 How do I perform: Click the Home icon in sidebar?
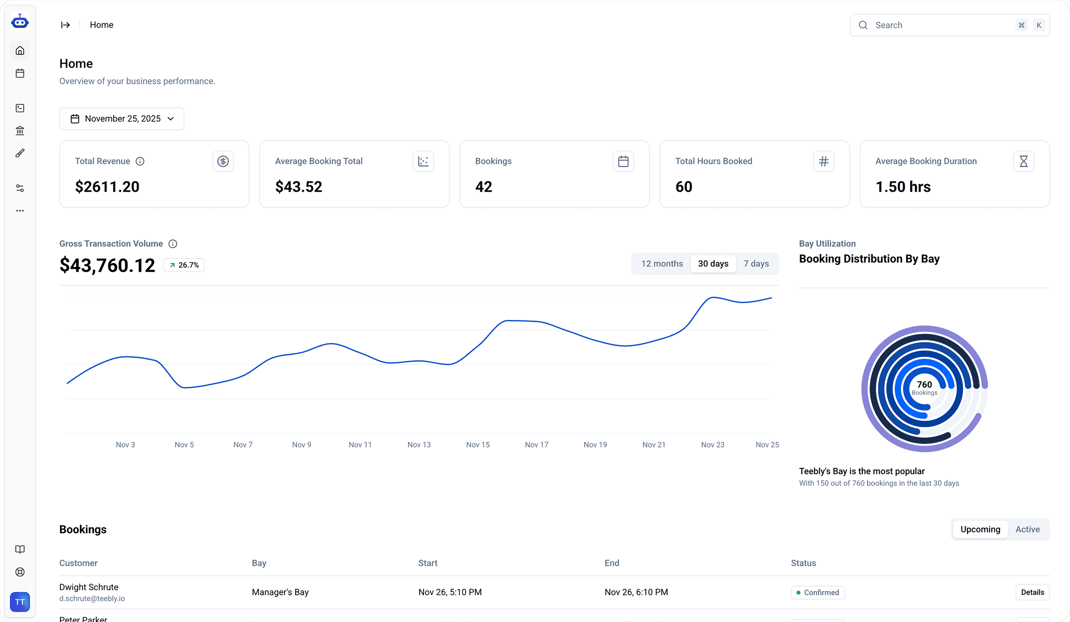pyautogui.click(x=20, y=51)
